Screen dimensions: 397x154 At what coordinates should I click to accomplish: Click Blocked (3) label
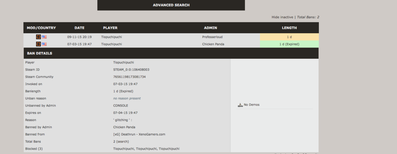(x=34, y=149)
